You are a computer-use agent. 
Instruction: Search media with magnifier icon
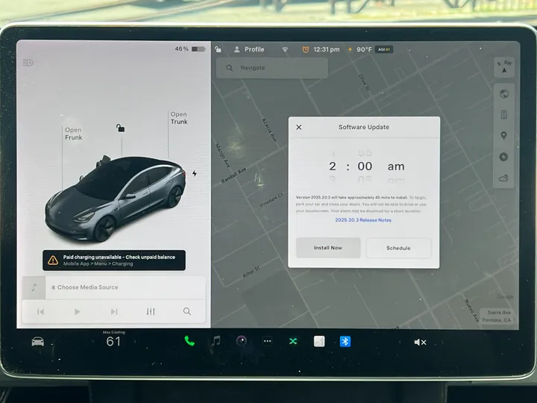187,311
